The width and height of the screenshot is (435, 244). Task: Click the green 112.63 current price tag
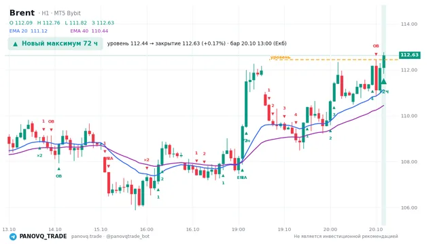tap(409, 55)
